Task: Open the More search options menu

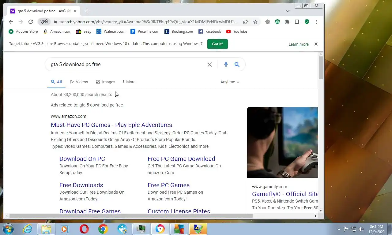Action: tap(129, 82)
